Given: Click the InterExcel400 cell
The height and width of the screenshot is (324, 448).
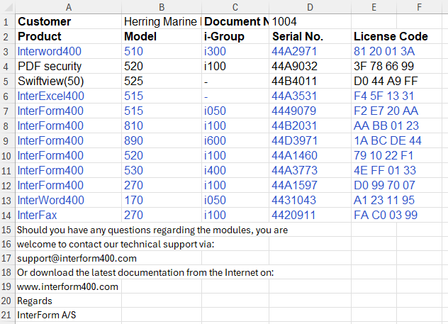Looking at the screenshot, I should pos(69,96).
